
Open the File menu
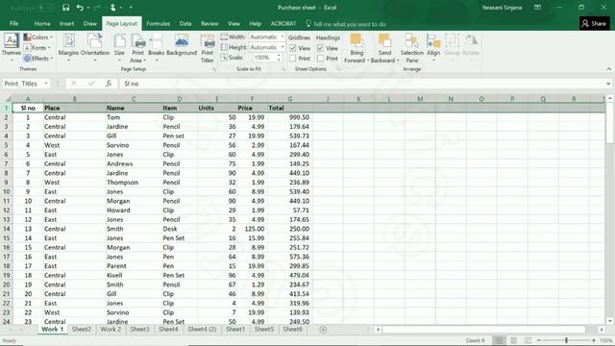[x=14, y=23]
